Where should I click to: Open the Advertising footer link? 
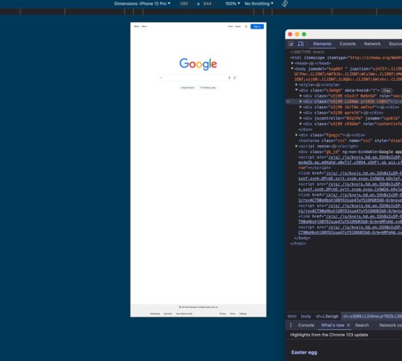(155, 313)
